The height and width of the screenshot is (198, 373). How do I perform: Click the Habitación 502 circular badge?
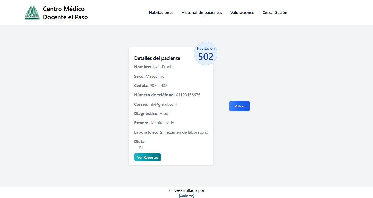206,54
